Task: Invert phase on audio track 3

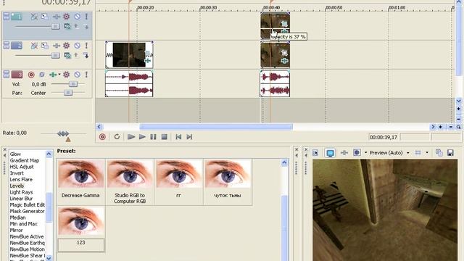Action: [x=42, y=75]
